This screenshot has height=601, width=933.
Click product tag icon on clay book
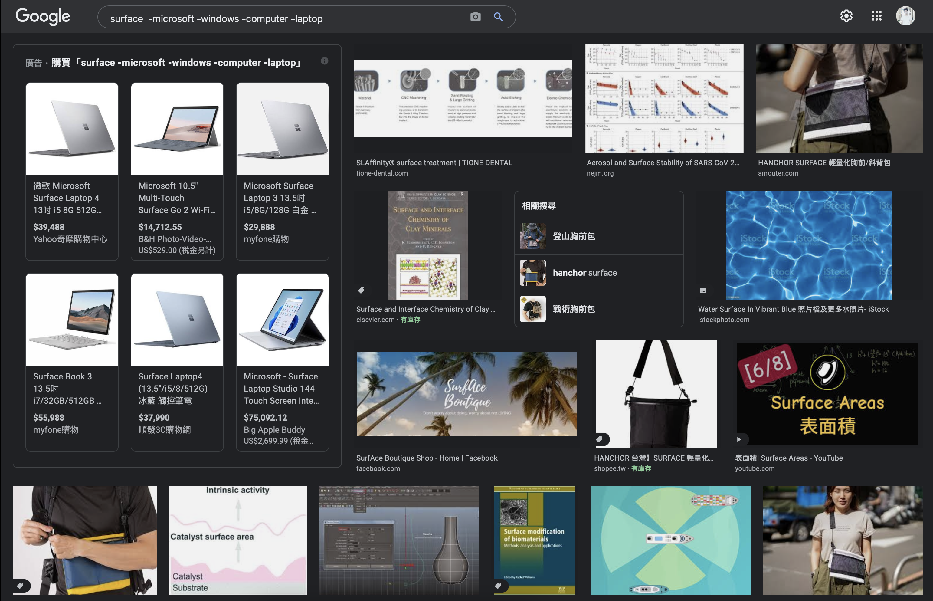pos(361,290)
